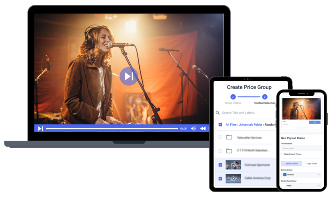The height and width of the screenshot is (197, 332).
Task: Enable the Make Default Theme checkbox
Action: [x=282, y=154]
